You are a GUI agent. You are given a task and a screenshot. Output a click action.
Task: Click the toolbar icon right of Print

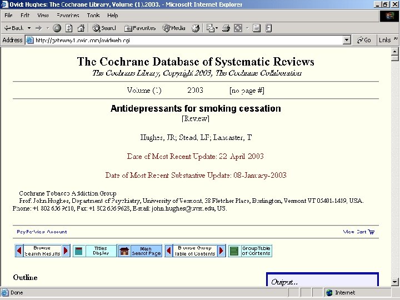[238, 28]
